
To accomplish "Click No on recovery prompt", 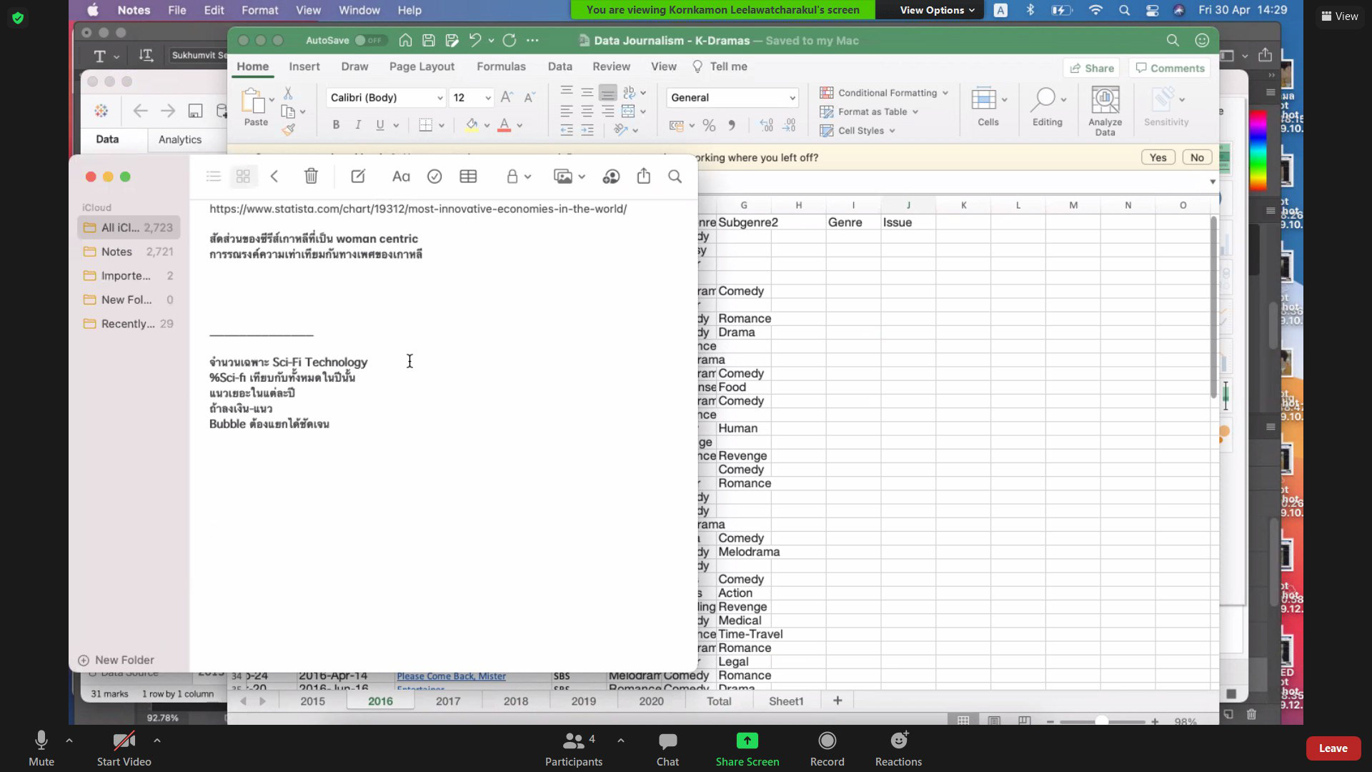I will coord(1197,157).
